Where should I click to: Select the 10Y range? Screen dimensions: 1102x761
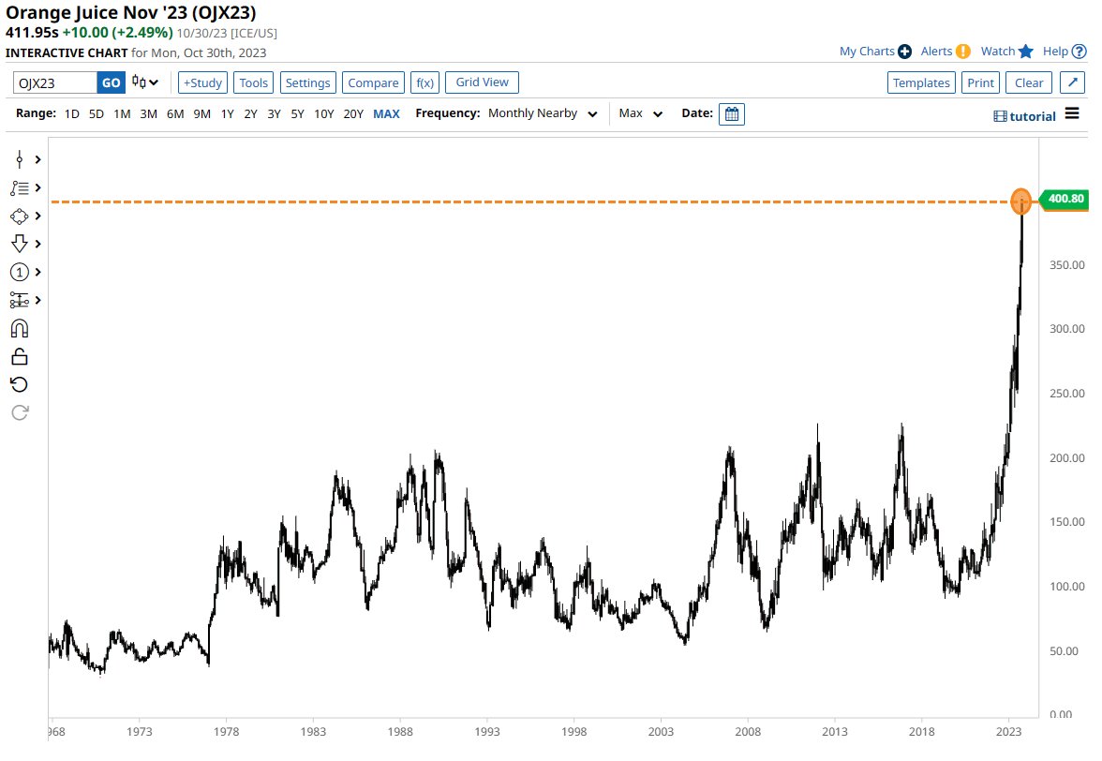pos(324,113)
